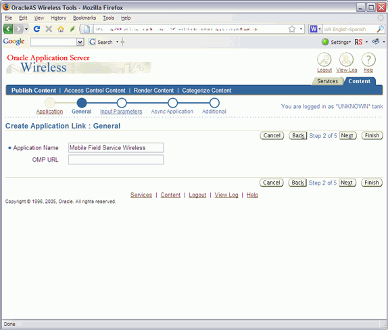
Task: Reload the page with the refresh icon
Action: (x=37, y=29)
